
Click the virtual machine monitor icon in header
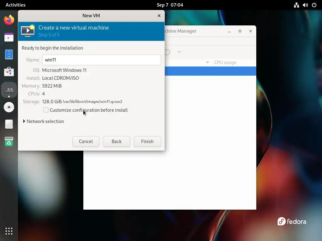[28, 31]
